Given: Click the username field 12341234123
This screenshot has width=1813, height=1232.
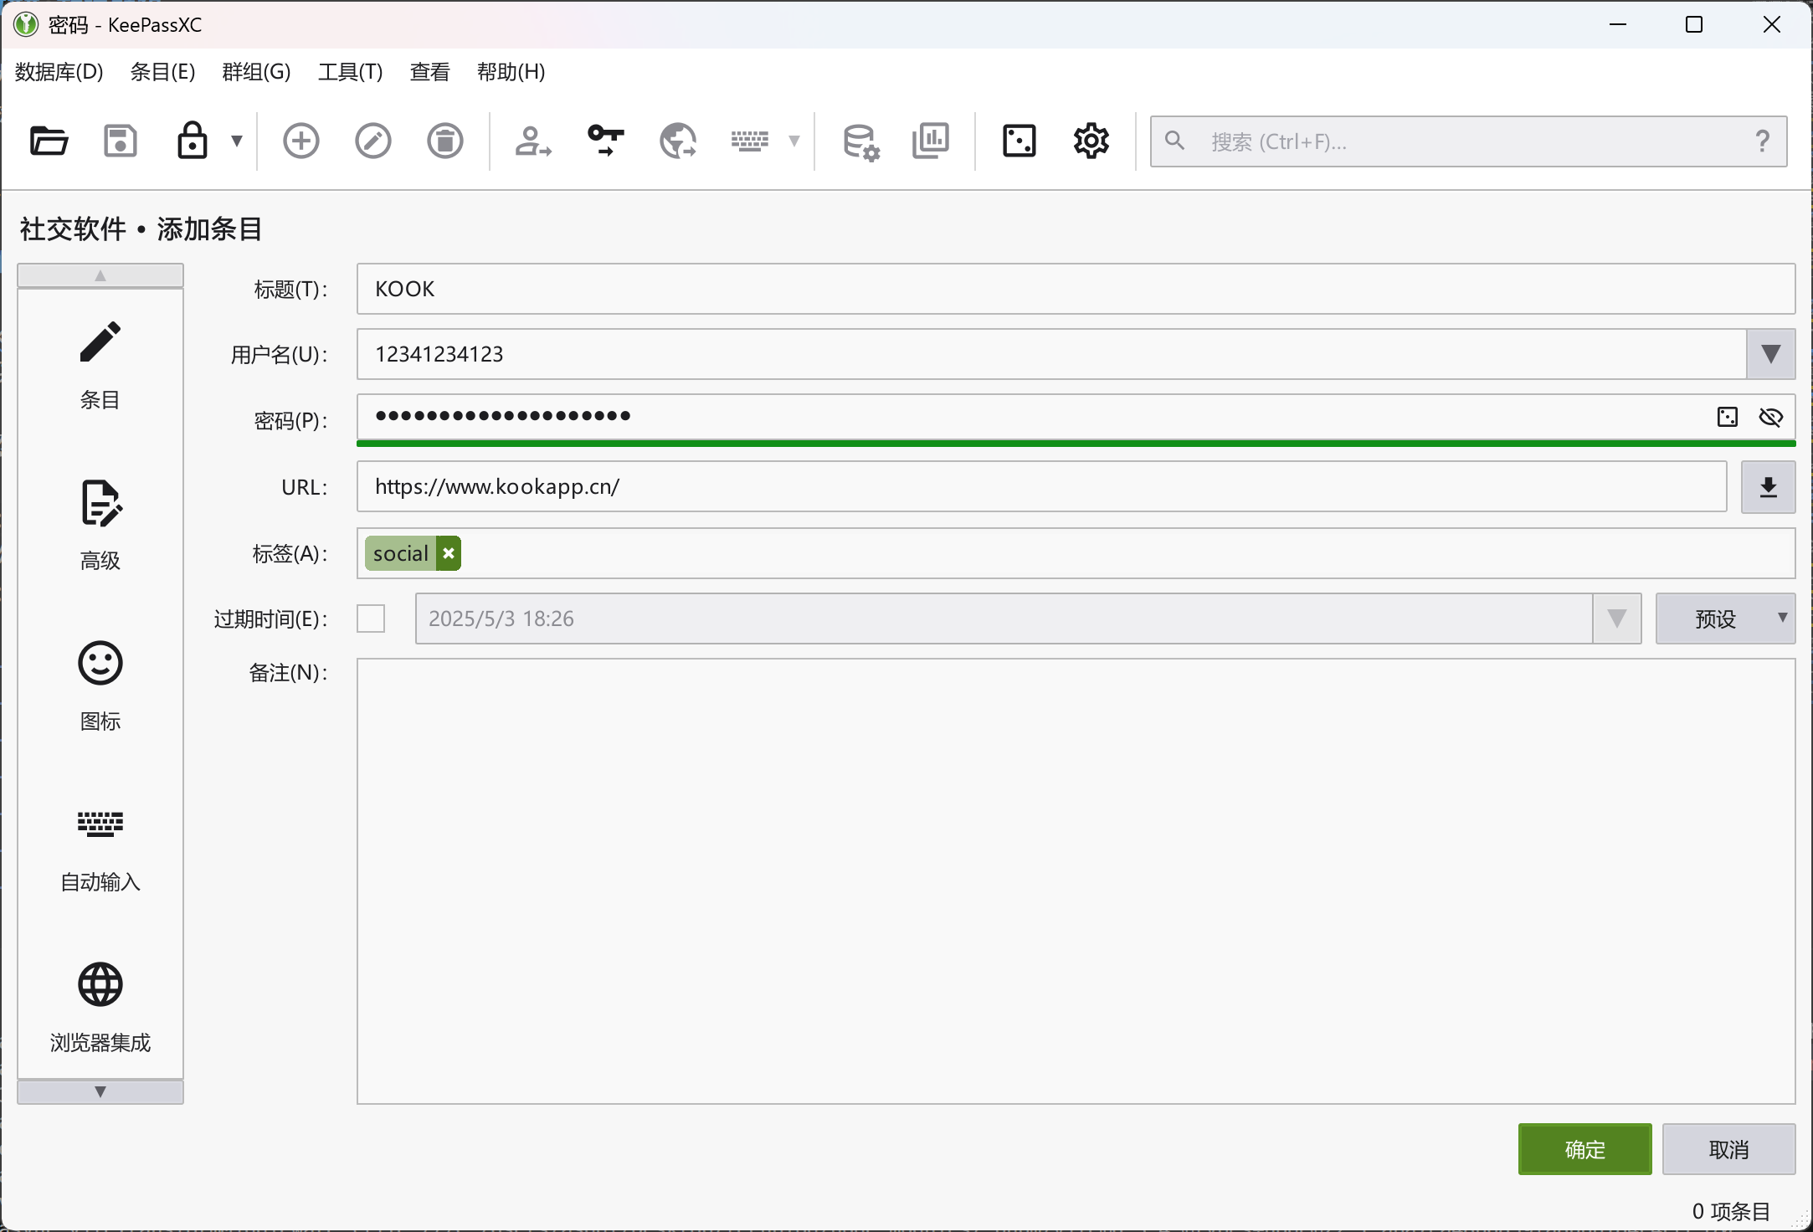Looking at the screenshot, I should pos(1051,354).
